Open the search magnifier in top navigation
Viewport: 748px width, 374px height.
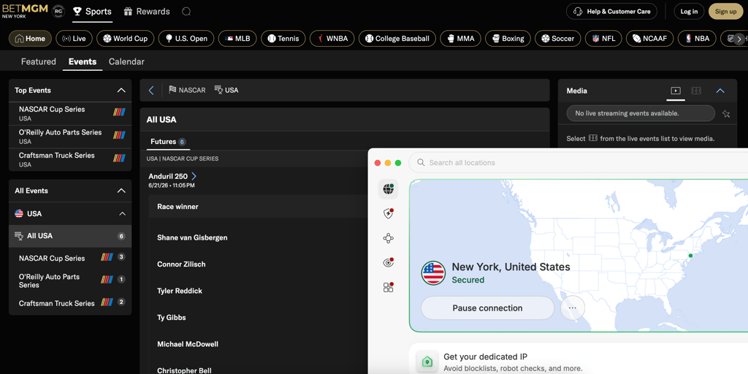pyautogui.click(x=186, y=12)
